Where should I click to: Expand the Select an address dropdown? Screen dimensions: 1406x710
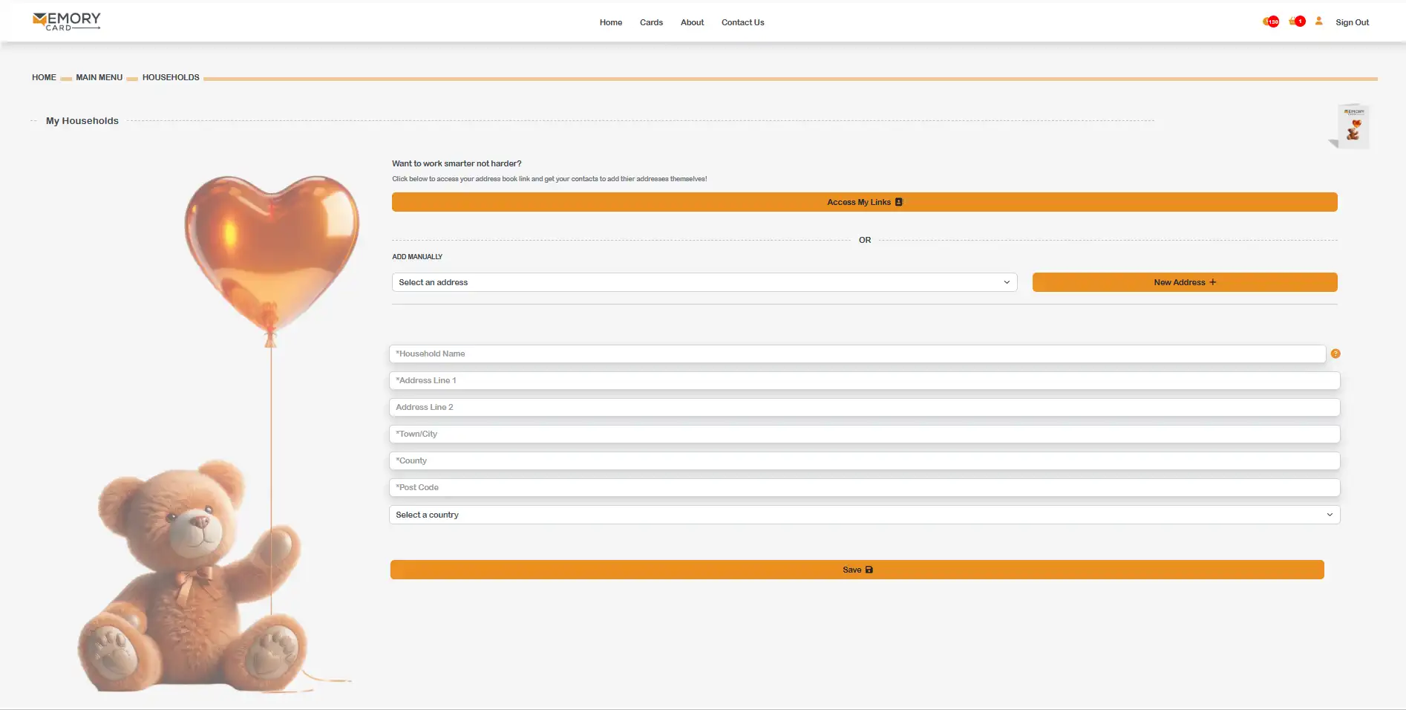pos(704,282)
